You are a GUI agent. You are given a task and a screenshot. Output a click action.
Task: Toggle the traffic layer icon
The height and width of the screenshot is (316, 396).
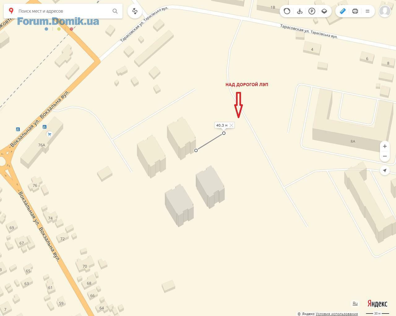pos(287,11)
